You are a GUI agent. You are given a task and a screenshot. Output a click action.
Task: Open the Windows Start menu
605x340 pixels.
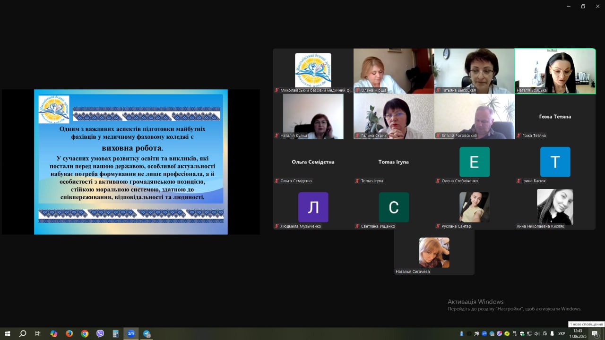click(x=7, y=334)
